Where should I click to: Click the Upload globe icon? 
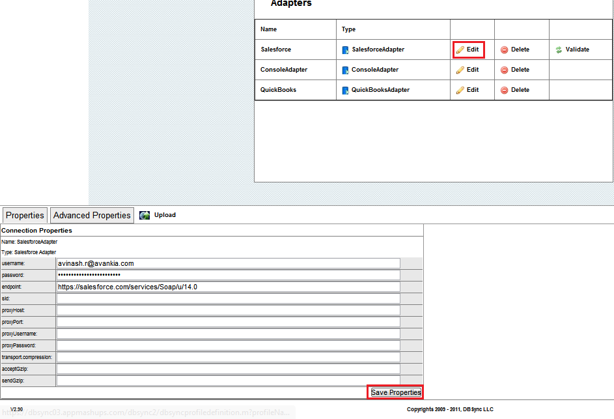[145, 215]
